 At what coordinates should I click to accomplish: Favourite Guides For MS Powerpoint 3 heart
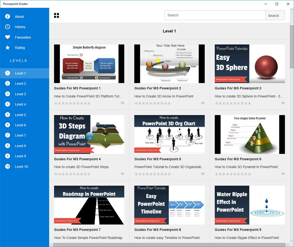pos(283,103)
